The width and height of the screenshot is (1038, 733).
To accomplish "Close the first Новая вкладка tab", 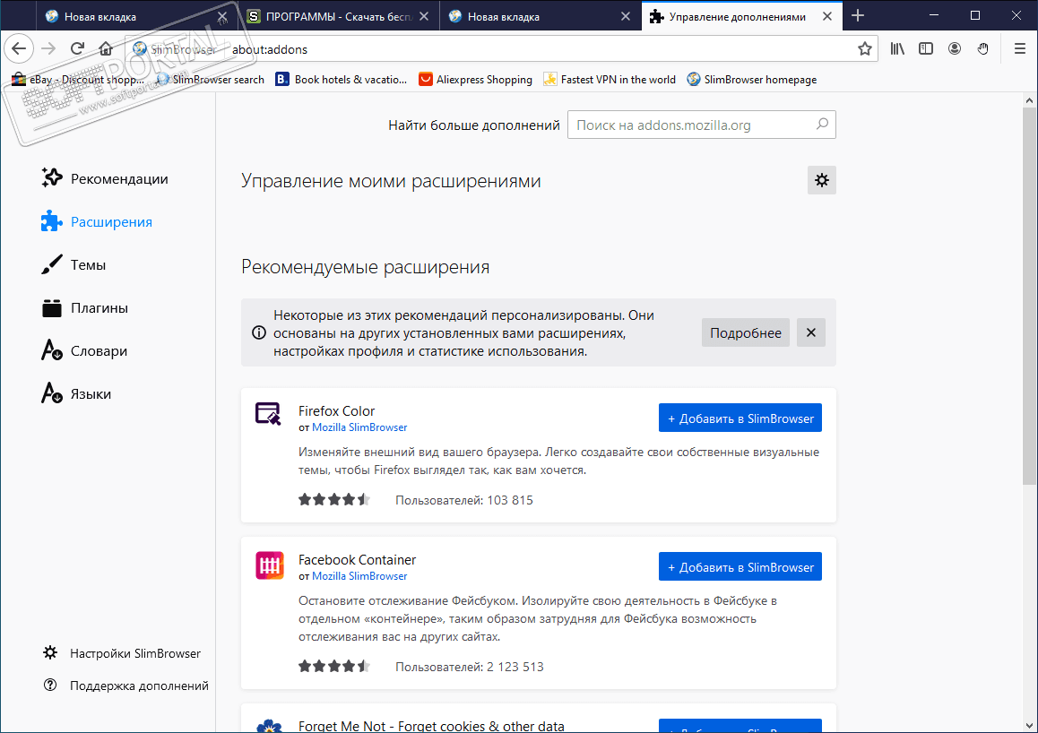I will click(222, 16).
